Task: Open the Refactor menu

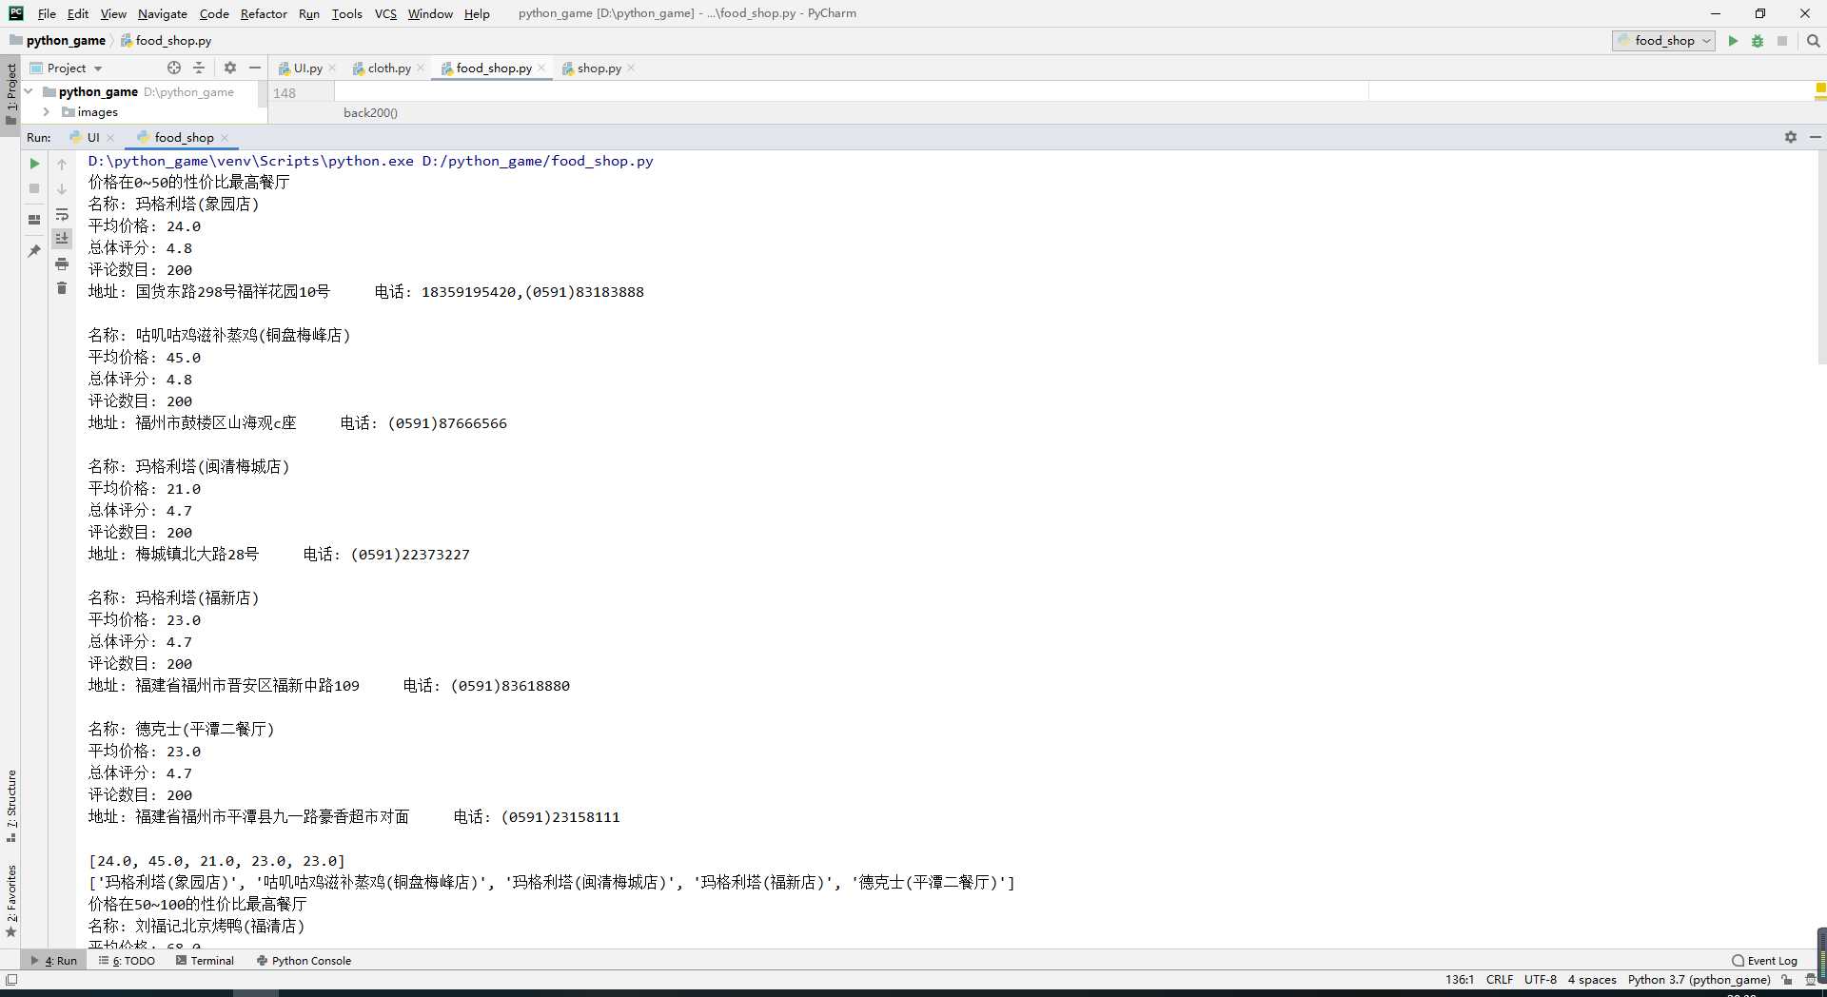Action: [x=264, y=13]
